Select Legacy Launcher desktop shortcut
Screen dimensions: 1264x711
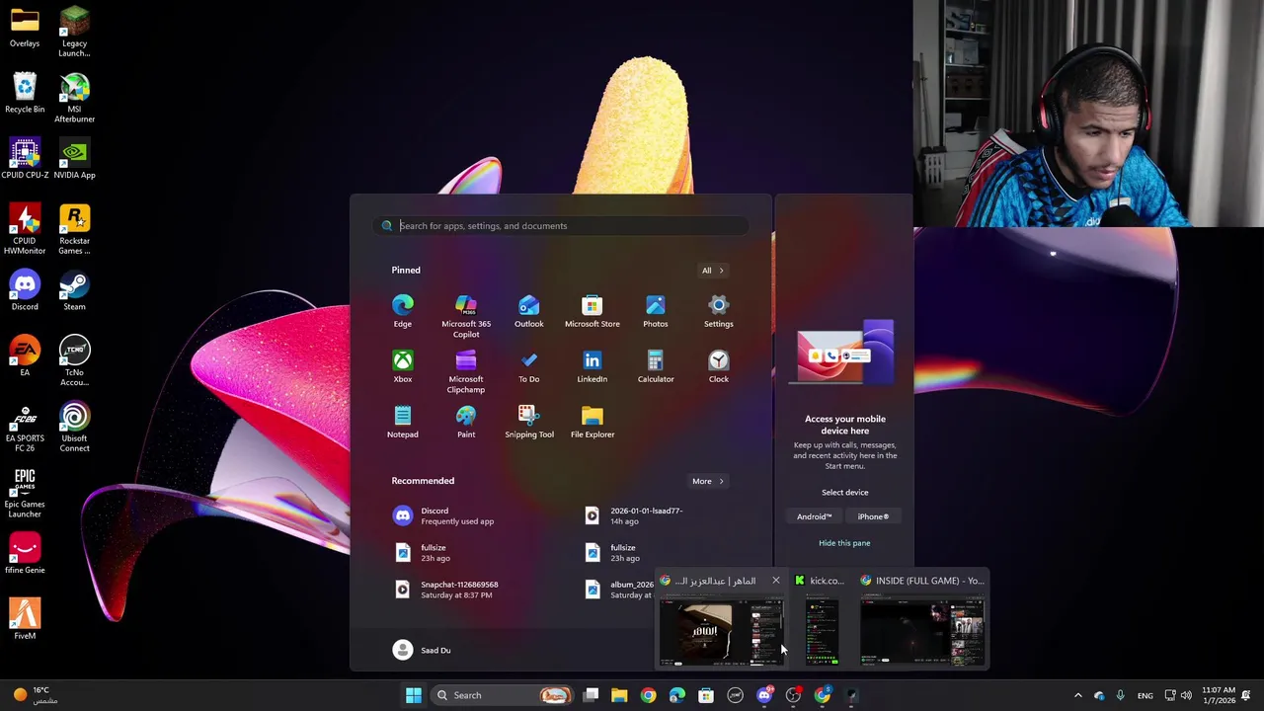(74, 33)
